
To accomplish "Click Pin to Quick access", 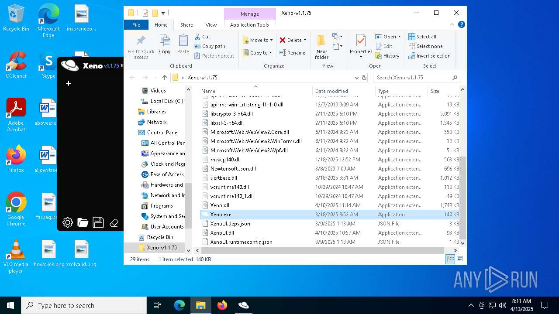I will click(x=141, y=47).
